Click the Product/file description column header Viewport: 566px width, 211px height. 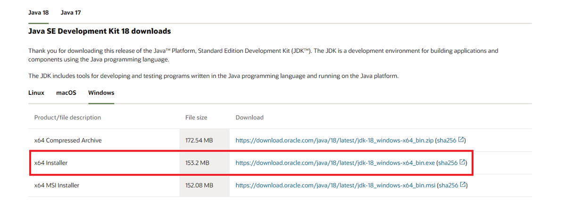67,117
